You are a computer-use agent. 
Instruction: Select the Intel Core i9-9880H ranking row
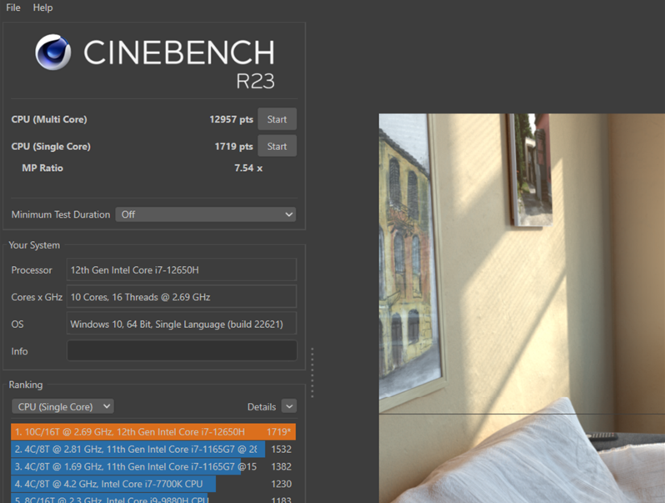tap(153, 498)
